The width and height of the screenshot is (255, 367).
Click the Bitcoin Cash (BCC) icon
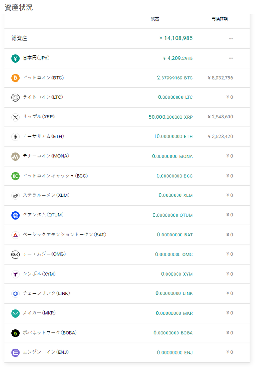(15, 176)
